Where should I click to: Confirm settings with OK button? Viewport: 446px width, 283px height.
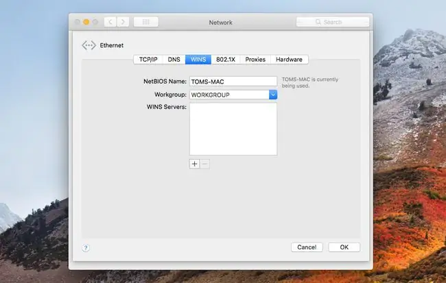pyautogui.click(x=344, y=247)
